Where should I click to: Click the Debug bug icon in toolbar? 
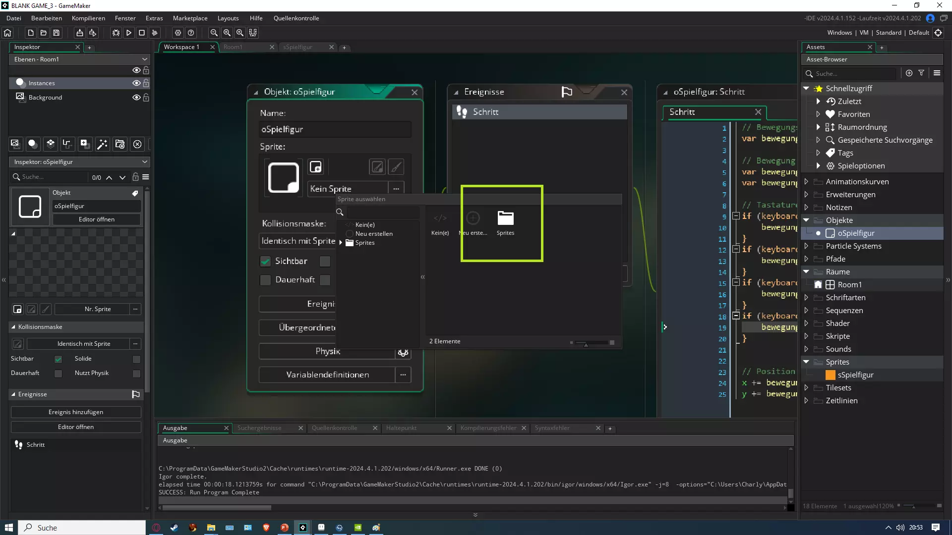point(116,33)
